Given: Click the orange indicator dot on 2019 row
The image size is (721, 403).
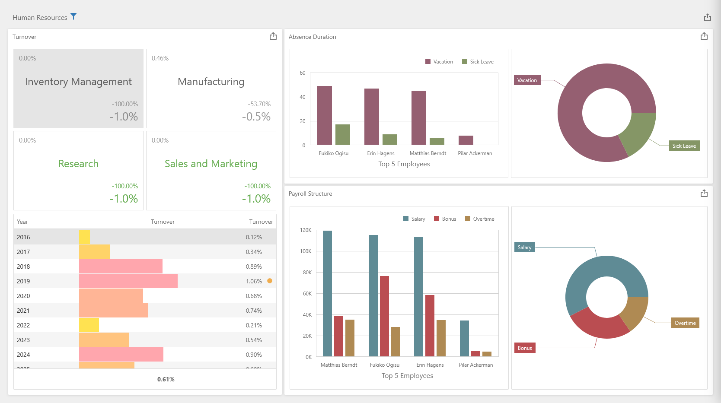Looking at the screenshot, I should pyautogui.click(x=270, y=281).
